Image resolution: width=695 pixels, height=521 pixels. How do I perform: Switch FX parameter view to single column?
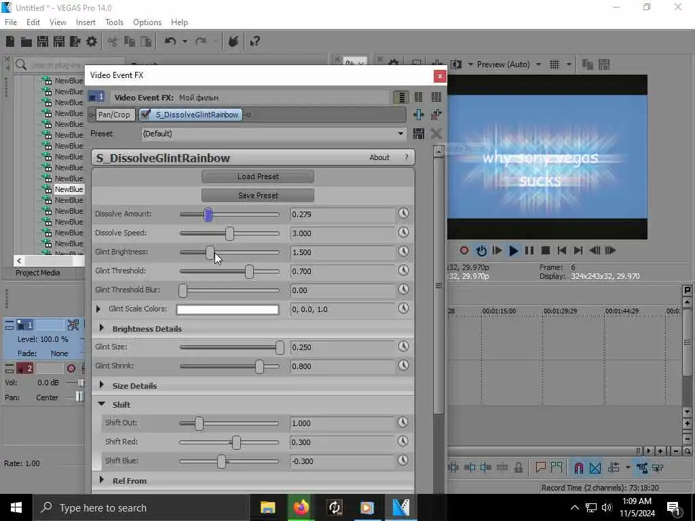[401, 97]
